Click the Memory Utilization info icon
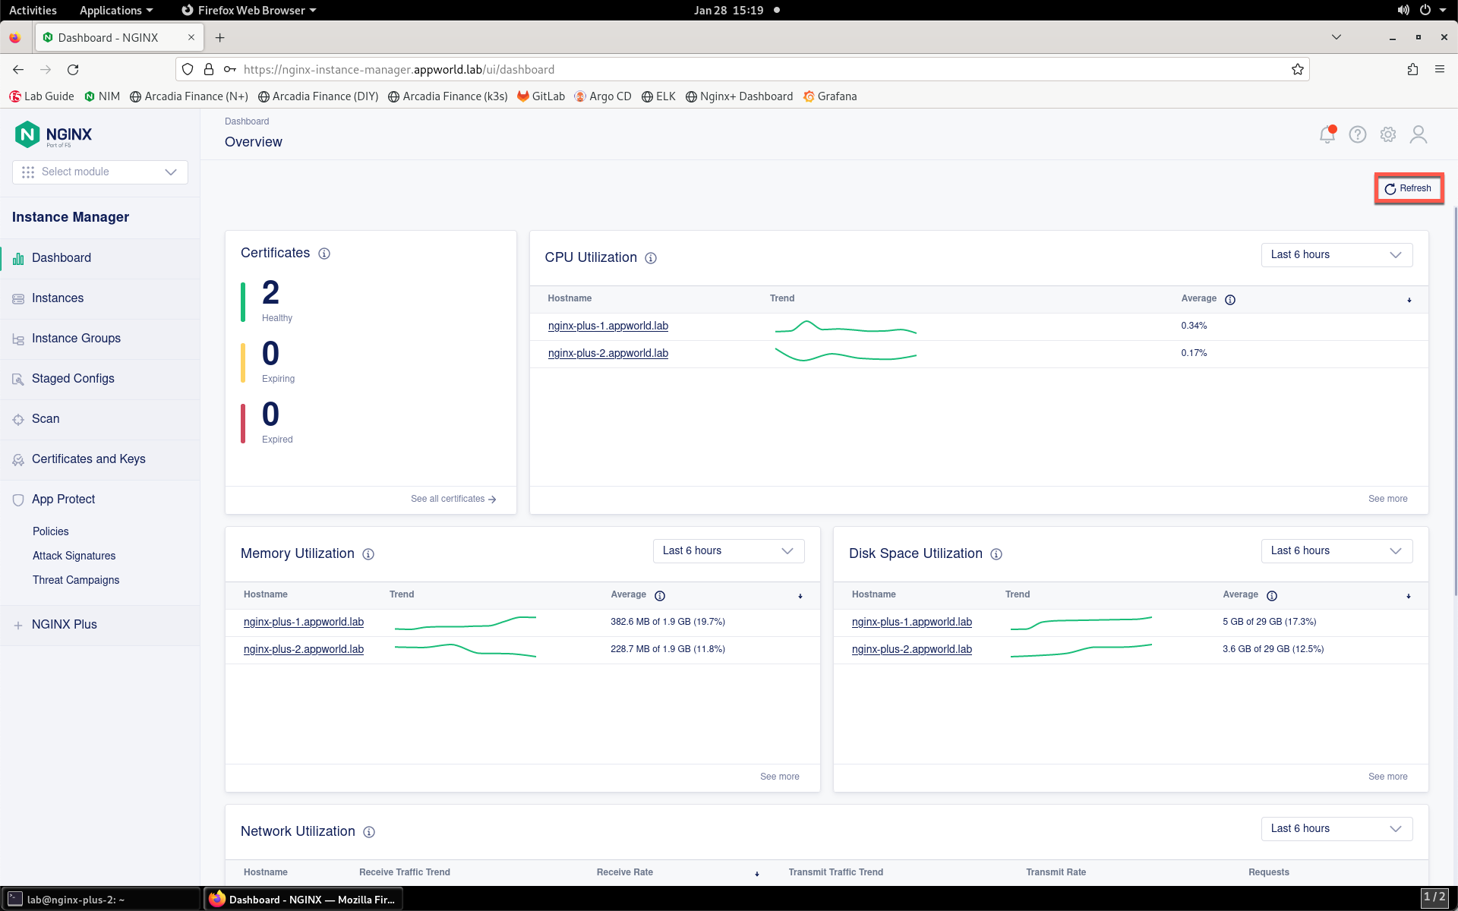Image resolution: width=1458 pixels, height=911 pixels. 368,554
